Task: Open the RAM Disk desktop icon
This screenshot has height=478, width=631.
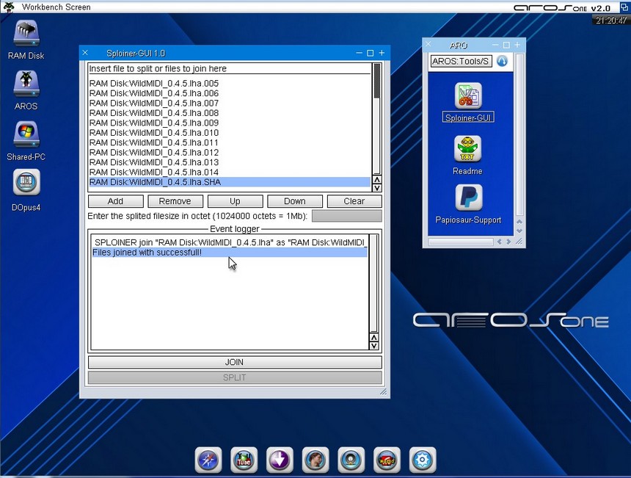Action: point(26,34)
